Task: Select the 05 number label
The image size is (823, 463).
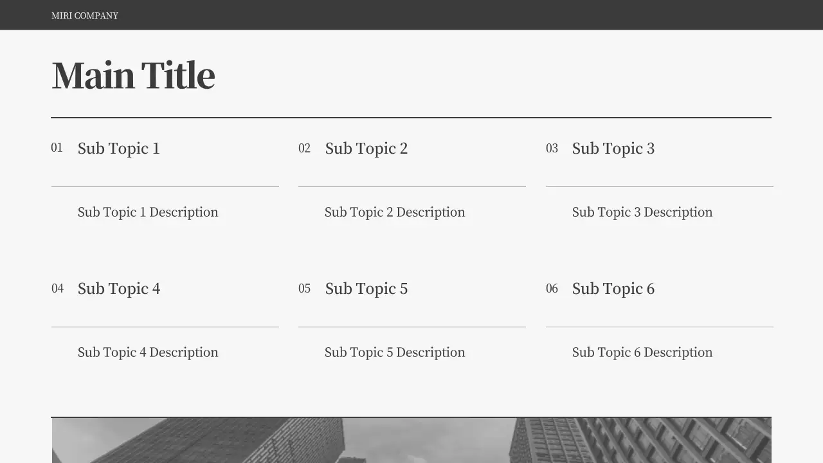Action: (x=304, y=289)
